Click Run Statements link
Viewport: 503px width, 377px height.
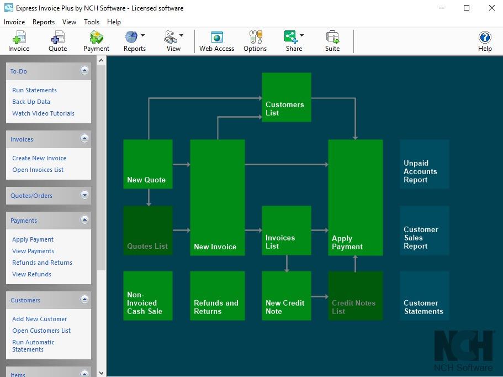(34, 90)
